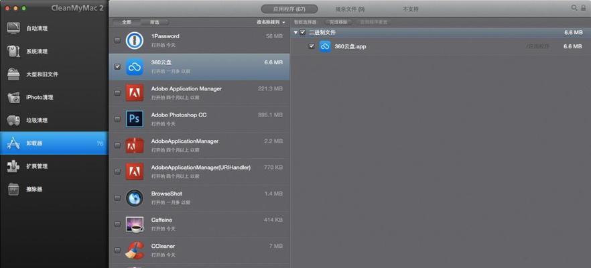Select the 全部 filter segment

127,22
